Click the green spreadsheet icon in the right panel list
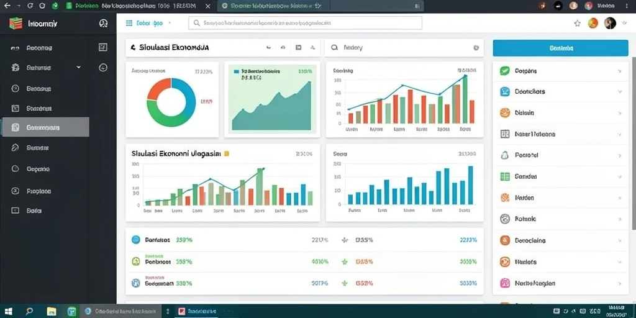 (x=504, y=176)
